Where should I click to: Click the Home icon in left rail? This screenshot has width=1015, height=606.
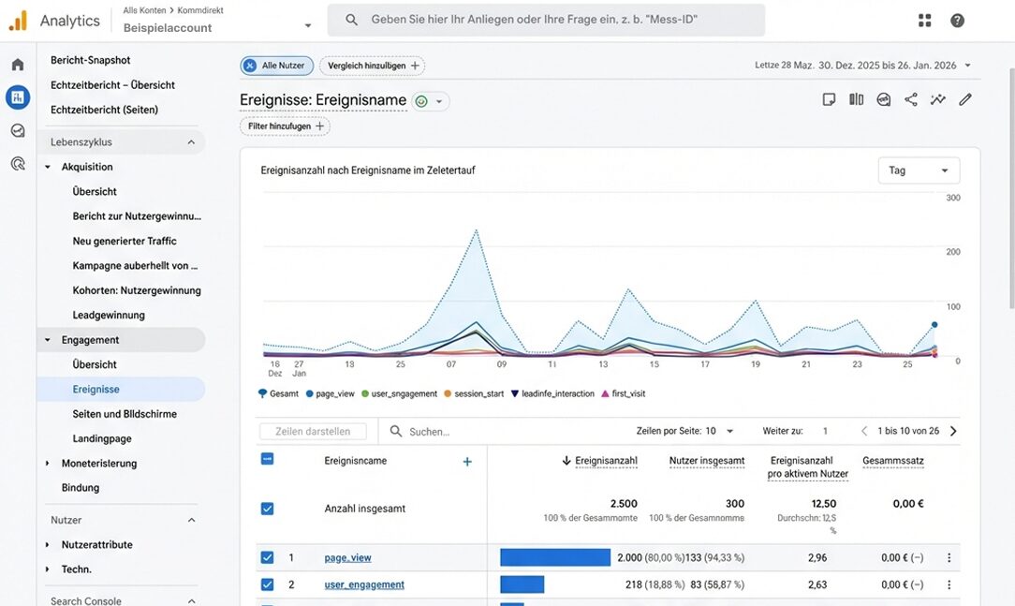coord(17,65)
